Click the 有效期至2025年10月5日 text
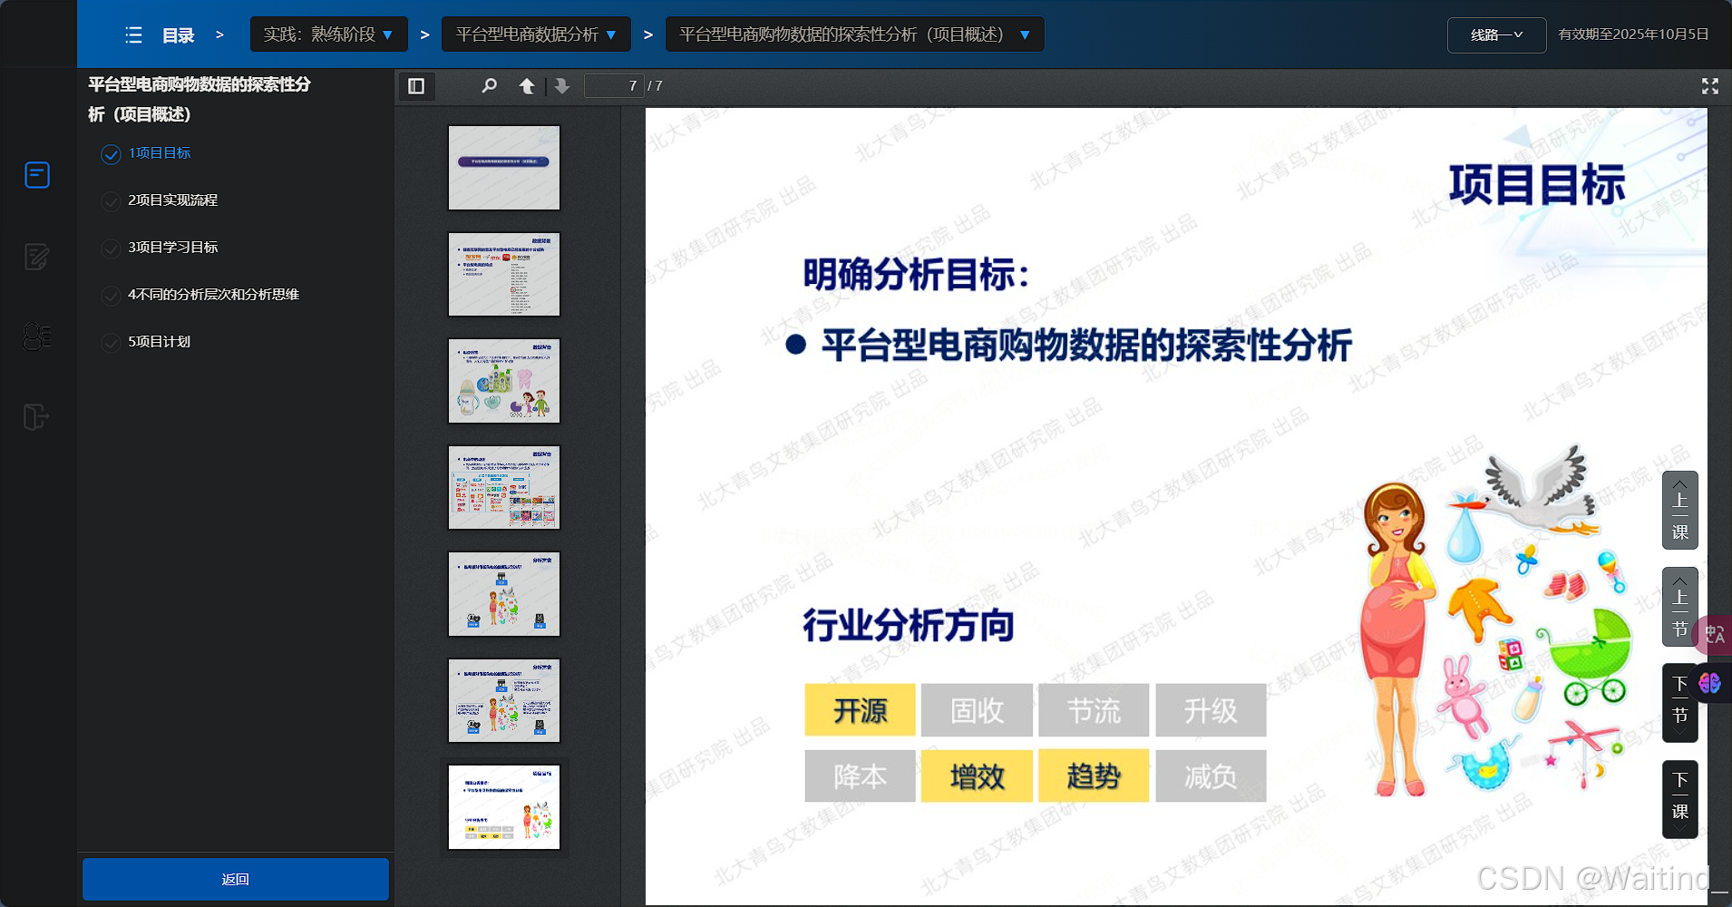The height and width of the screenshot is (907, 1732). pos(1633,34)
